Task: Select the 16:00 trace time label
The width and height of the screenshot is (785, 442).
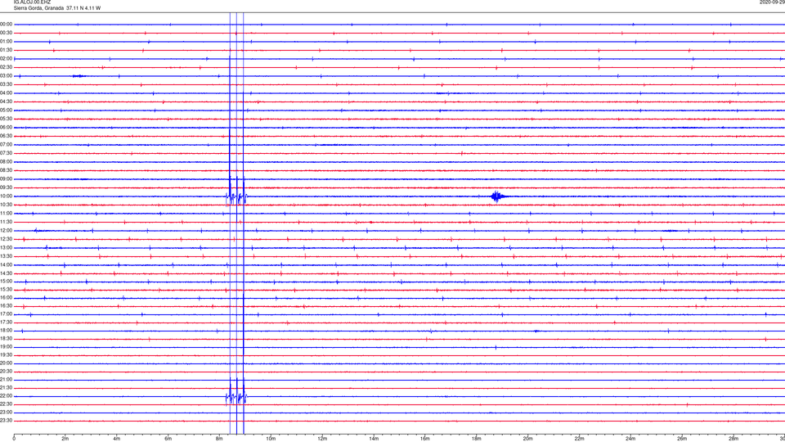Action: click(6, 298)
